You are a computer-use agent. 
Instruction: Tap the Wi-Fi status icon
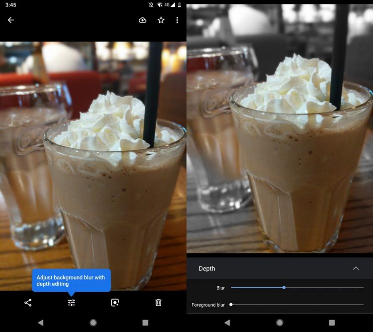coord(160,5)
